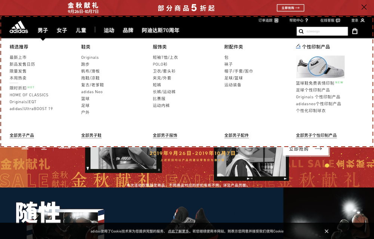
Task: Select 运动内裤 clothing
Action: coord(161,106)
